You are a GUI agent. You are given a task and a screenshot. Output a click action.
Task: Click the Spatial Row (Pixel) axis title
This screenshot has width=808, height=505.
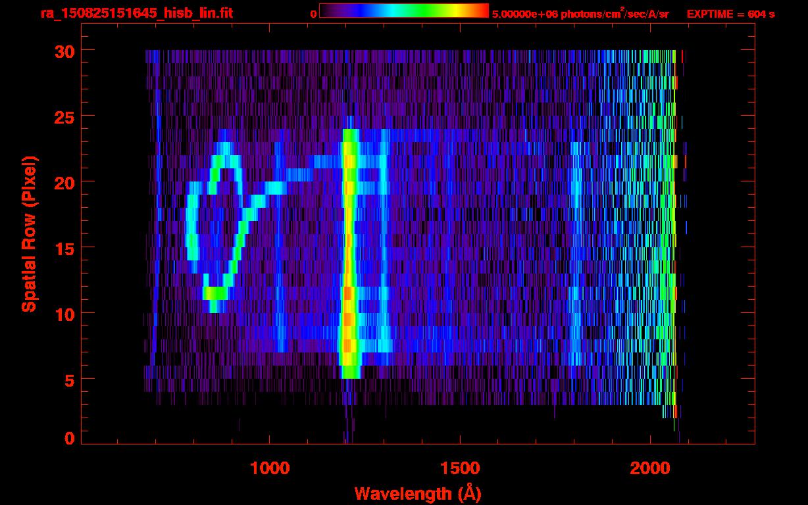[29, 233]
